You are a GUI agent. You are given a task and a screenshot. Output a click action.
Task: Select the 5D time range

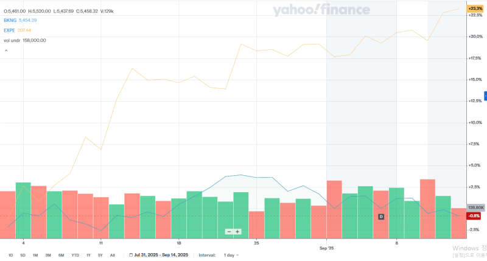(23, 255)
